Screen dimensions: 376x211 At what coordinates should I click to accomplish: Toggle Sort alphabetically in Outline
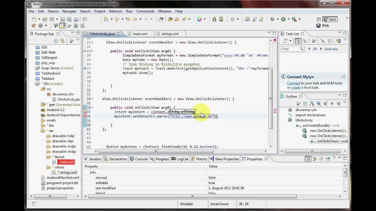pos(312,103)
